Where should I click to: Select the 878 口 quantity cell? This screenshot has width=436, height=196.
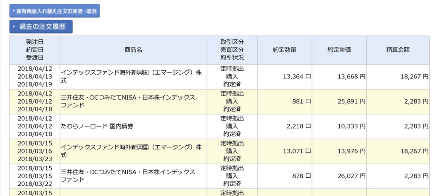[284, 176]
